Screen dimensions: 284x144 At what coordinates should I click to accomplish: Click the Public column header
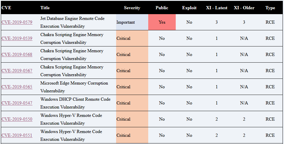pos(162,8)
